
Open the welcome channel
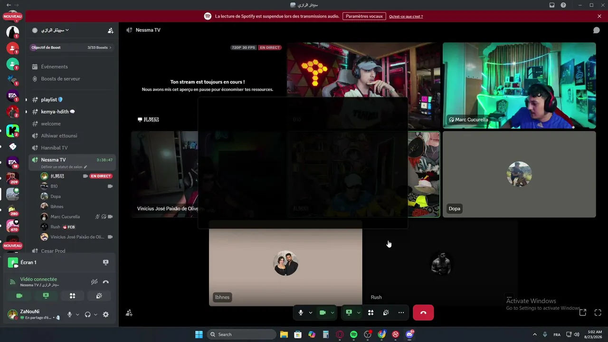click(72, 123)
